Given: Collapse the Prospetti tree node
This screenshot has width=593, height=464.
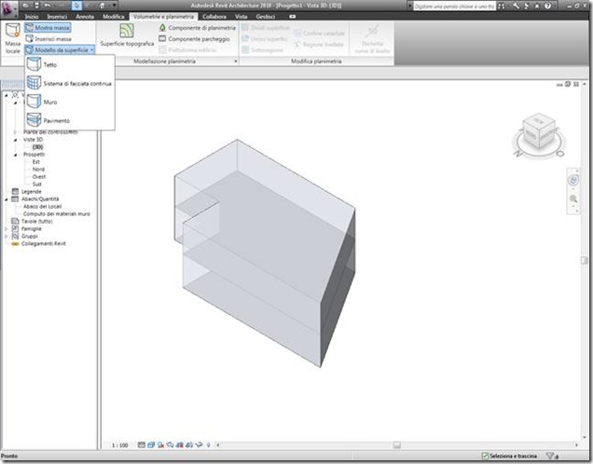Looking at the screenshot, I should pos(16,155).
